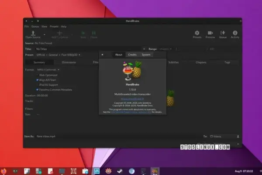Click the HandBrake cocktail pineapple logo

132,70
